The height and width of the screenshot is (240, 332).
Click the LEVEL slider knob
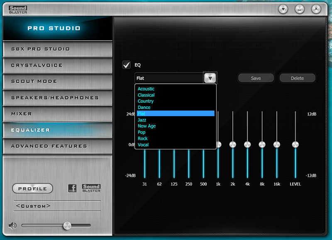[x=295, y=144]
